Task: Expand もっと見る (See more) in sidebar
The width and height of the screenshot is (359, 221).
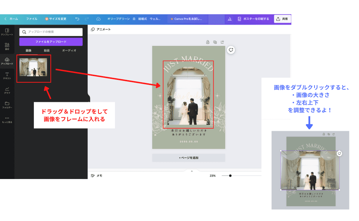Action: [x=7, y=119]
